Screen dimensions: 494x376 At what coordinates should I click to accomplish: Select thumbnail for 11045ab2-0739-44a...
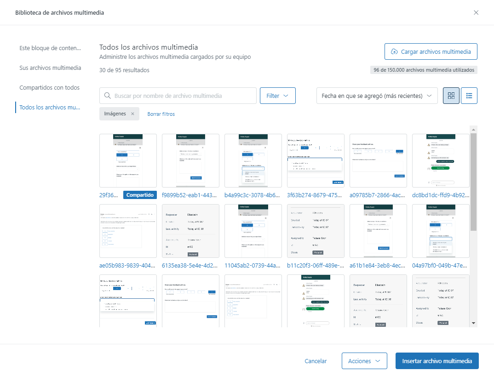click(x=253, y=231)
